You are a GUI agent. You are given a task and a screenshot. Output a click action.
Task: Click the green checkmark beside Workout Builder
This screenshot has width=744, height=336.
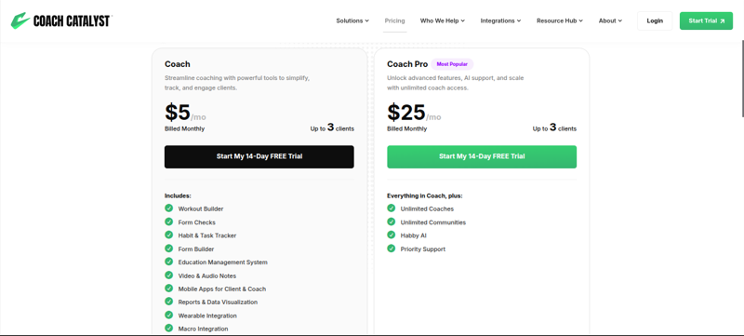point(169,208)
